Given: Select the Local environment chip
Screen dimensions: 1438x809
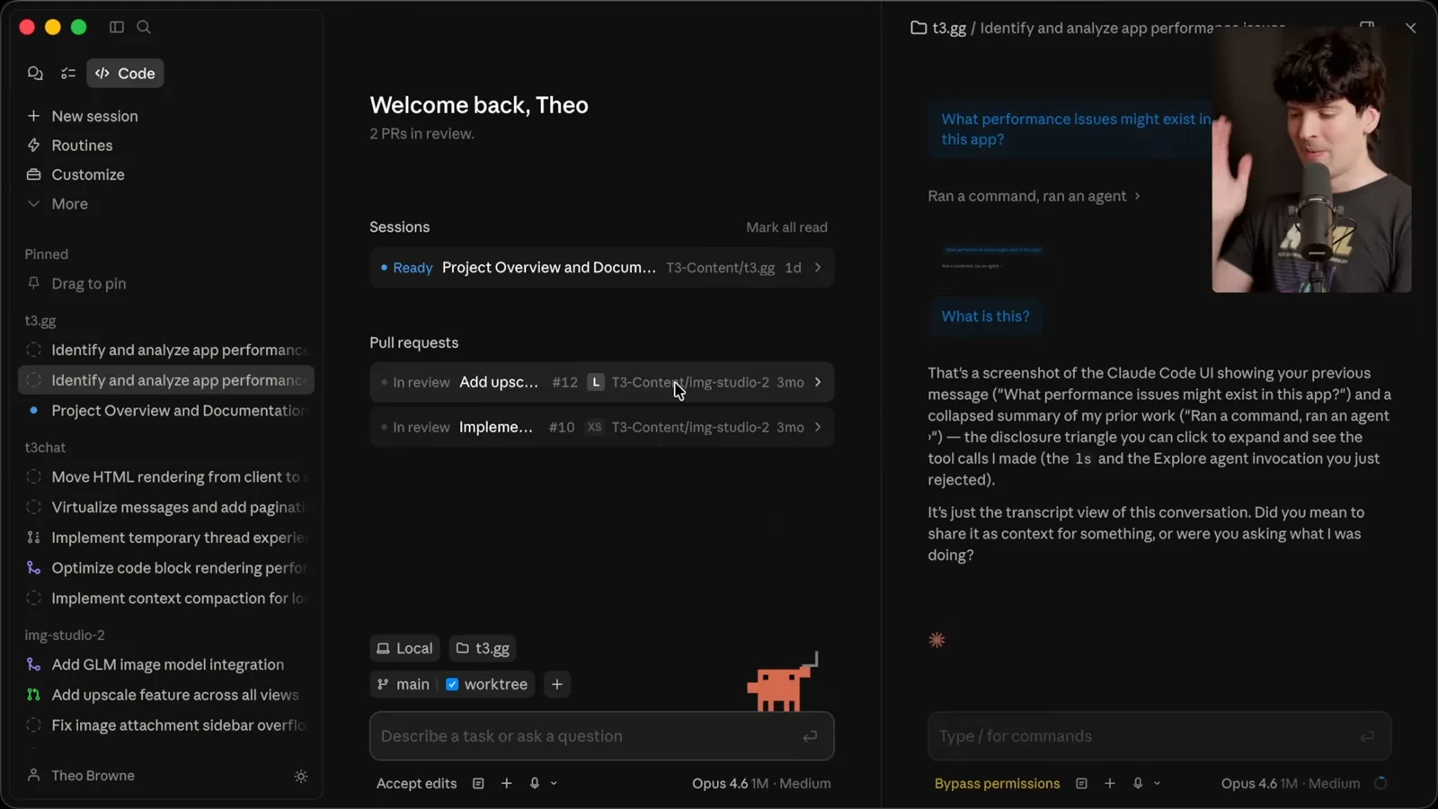Looking at the screenshot, I should tap(404, 648).
